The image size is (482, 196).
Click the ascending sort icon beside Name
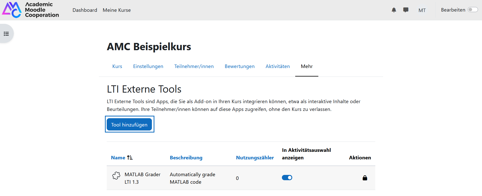[130, 158]
